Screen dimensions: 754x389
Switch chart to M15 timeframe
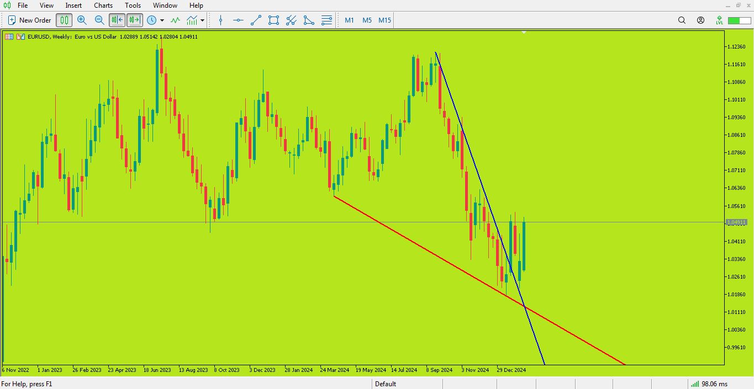coord(384,20)
